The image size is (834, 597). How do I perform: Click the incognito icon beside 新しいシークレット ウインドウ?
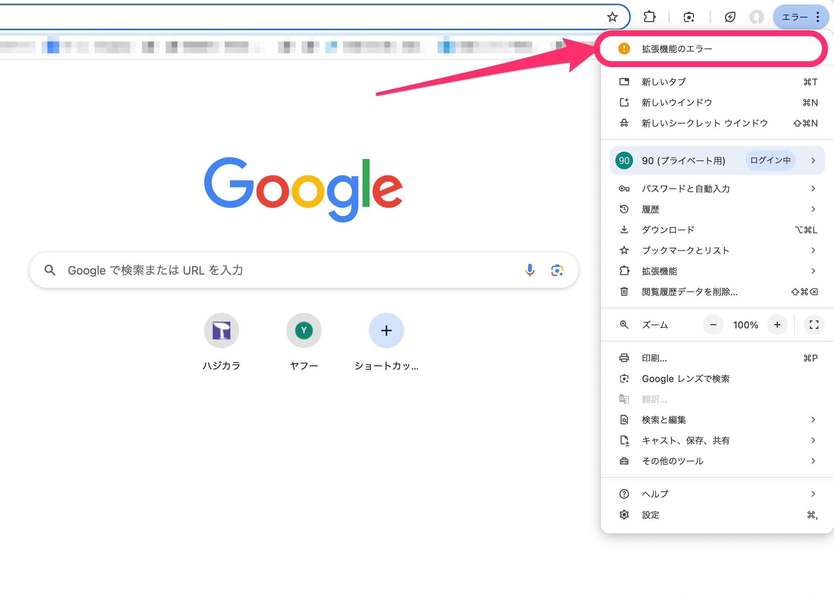(x=624, y=123)
